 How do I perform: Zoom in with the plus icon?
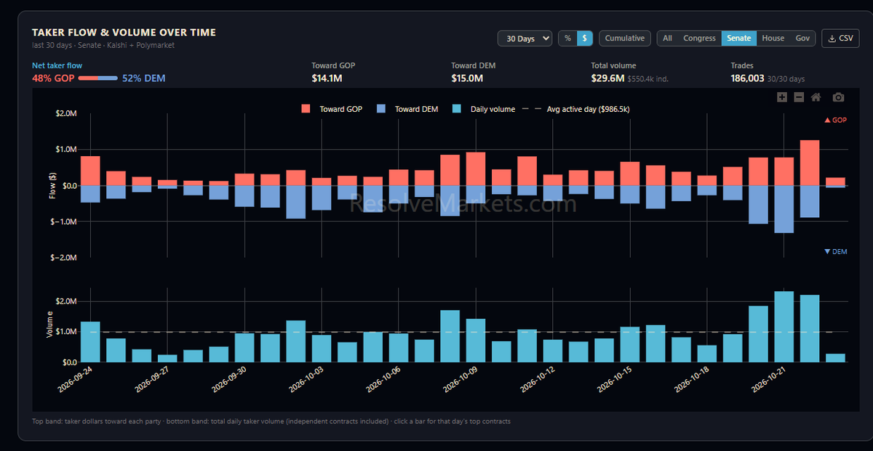782,97
